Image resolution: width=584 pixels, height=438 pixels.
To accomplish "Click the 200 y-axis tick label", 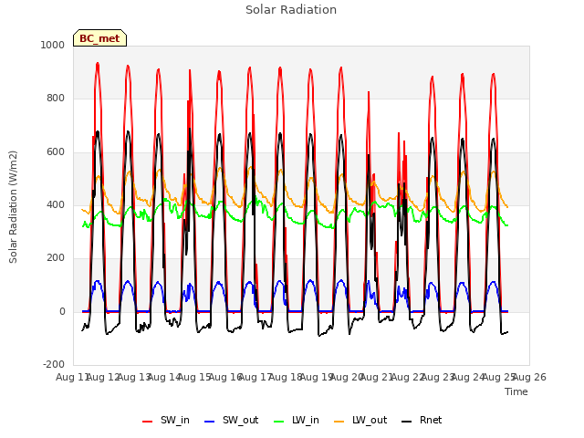I will (56, 257).
